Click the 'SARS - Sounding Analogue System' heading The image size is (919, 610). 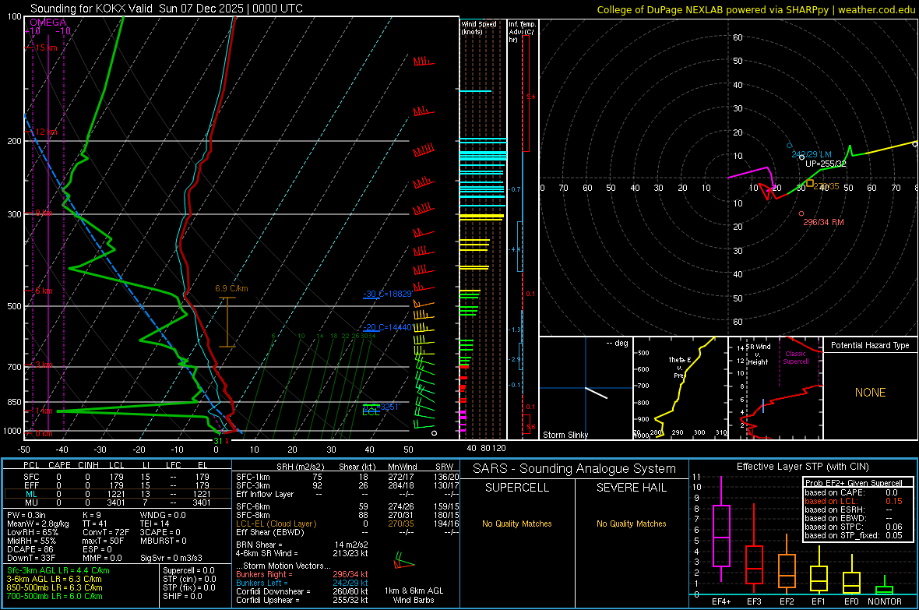(574, 469)
